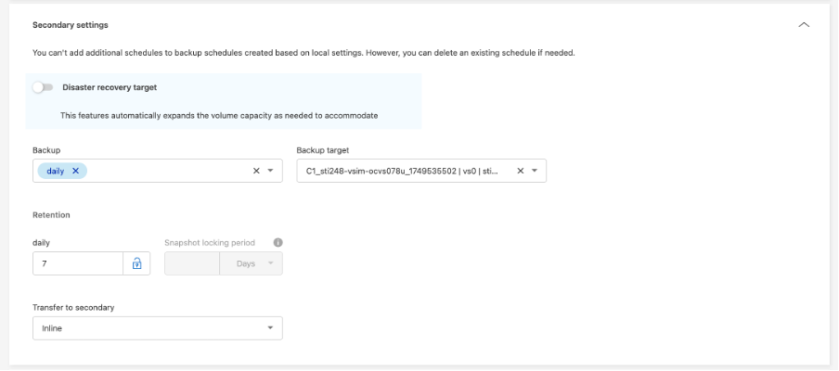Click the Snapshot locking period value field
Viewport: 839px width, 371px height.
pyautogui.click(x=192, y=263)
